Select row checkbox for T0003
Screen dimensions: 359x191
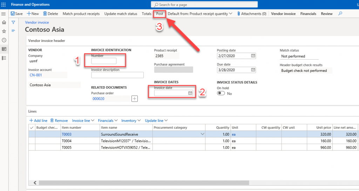[x=32, y=134]
